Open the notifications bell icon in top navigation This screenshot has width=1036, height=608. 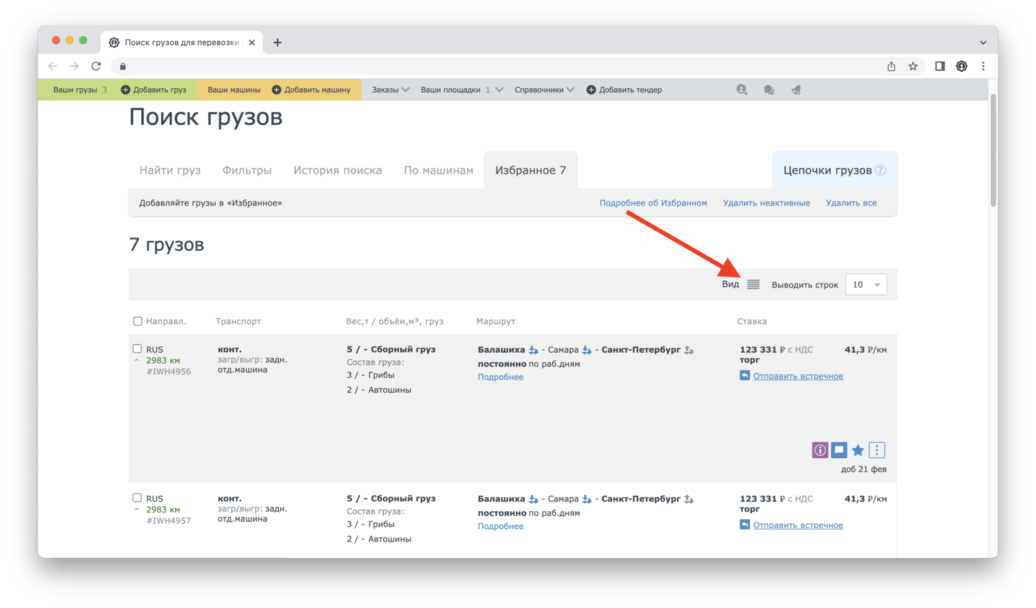(796, 90)
